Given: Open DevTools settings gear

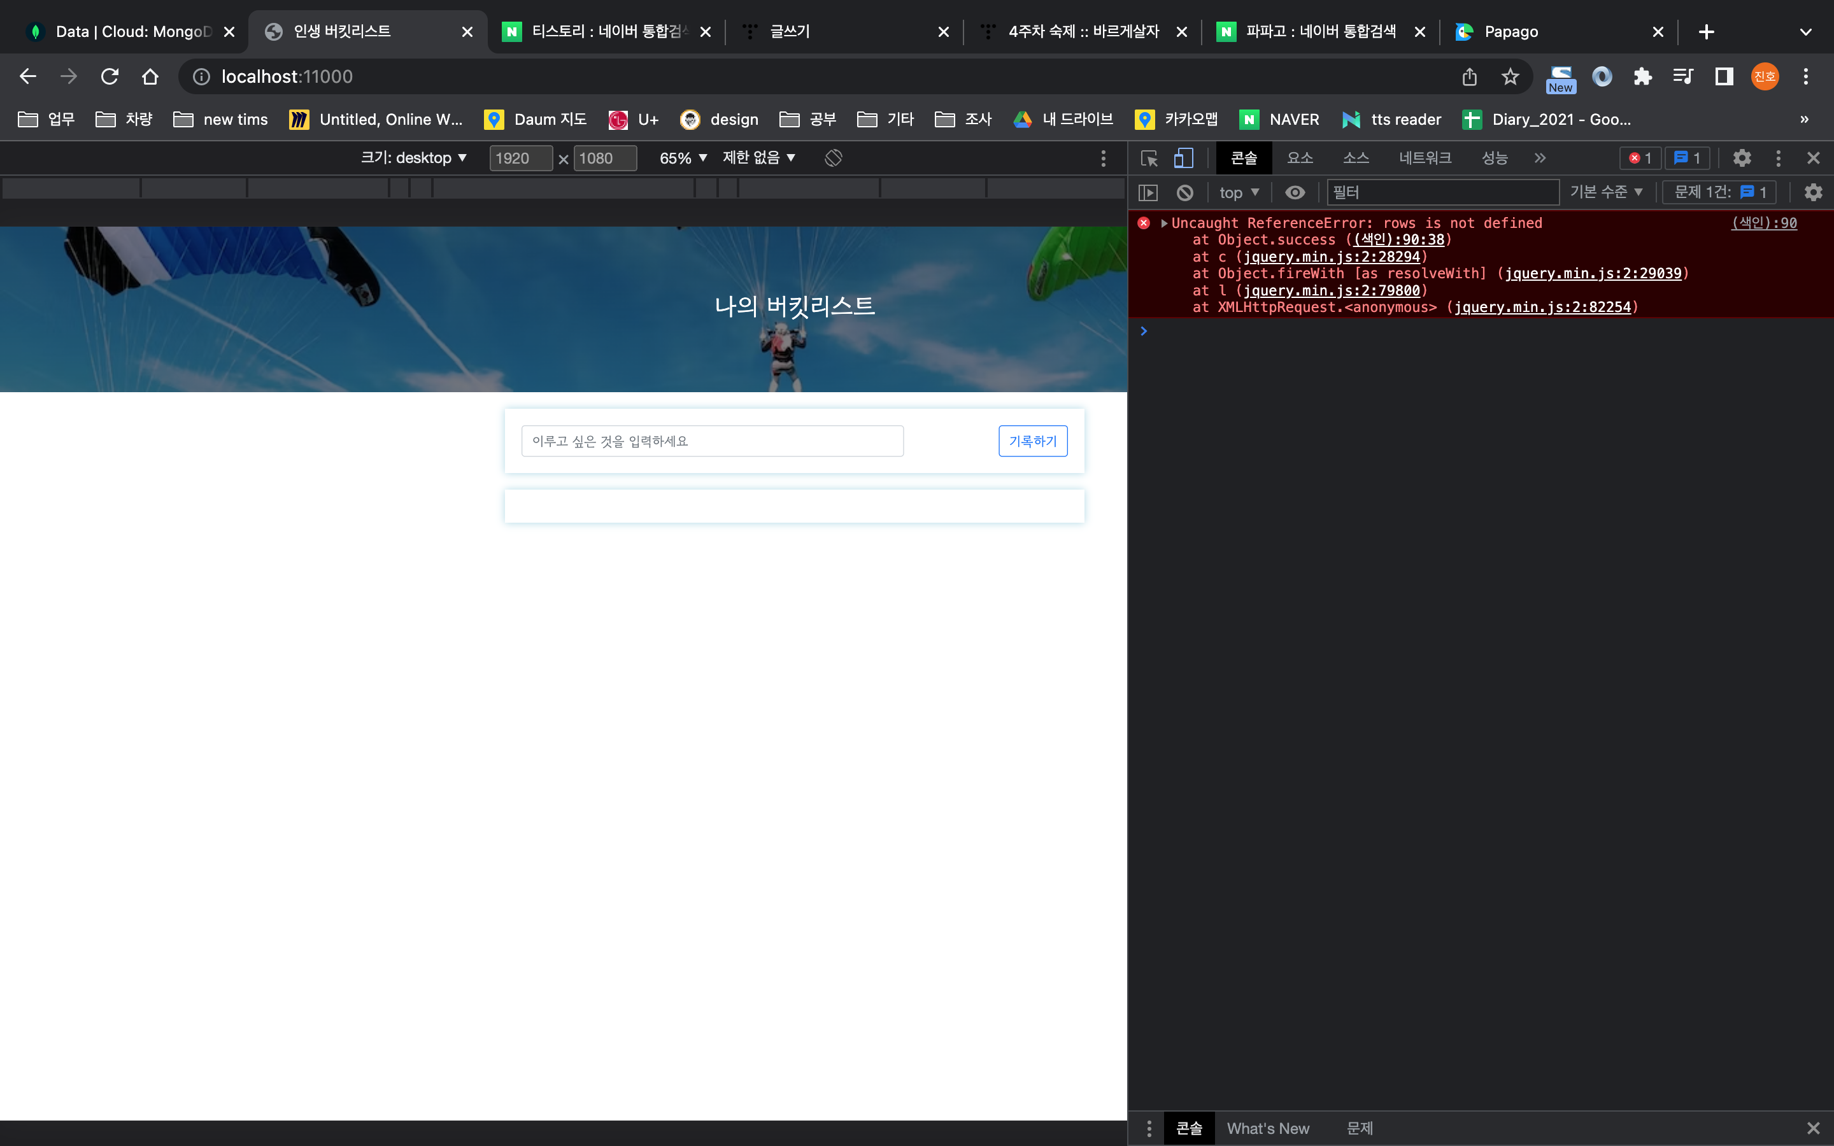Looking at the screenshot, I should (1742, 158).
